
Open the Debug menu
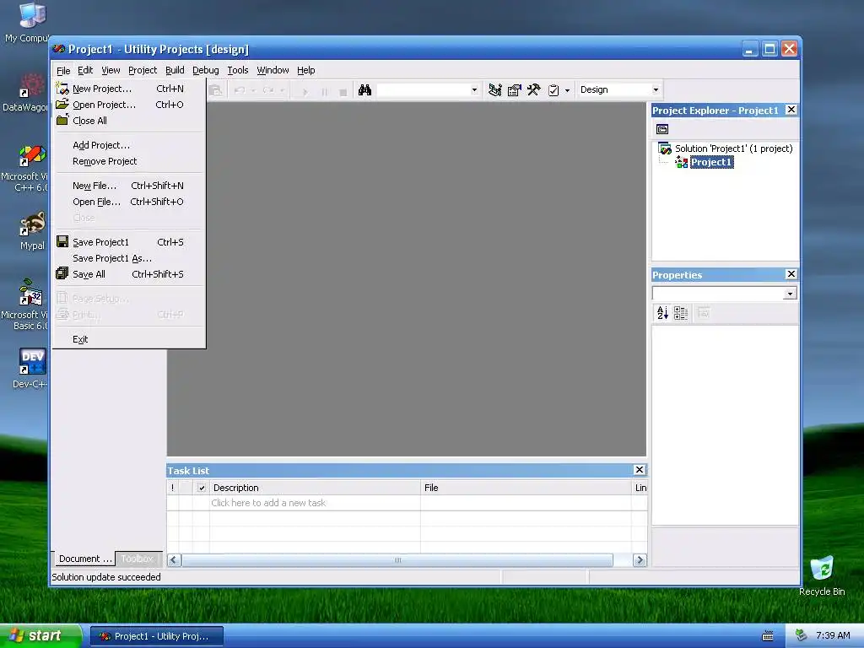pyautogui.click(x=206, y=70)
